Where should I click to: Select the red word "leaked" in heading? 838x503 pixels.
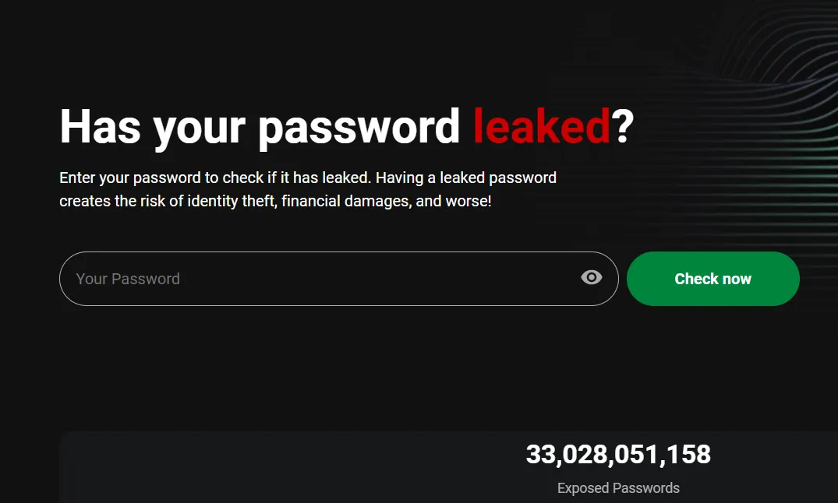[x=541, y=127]
